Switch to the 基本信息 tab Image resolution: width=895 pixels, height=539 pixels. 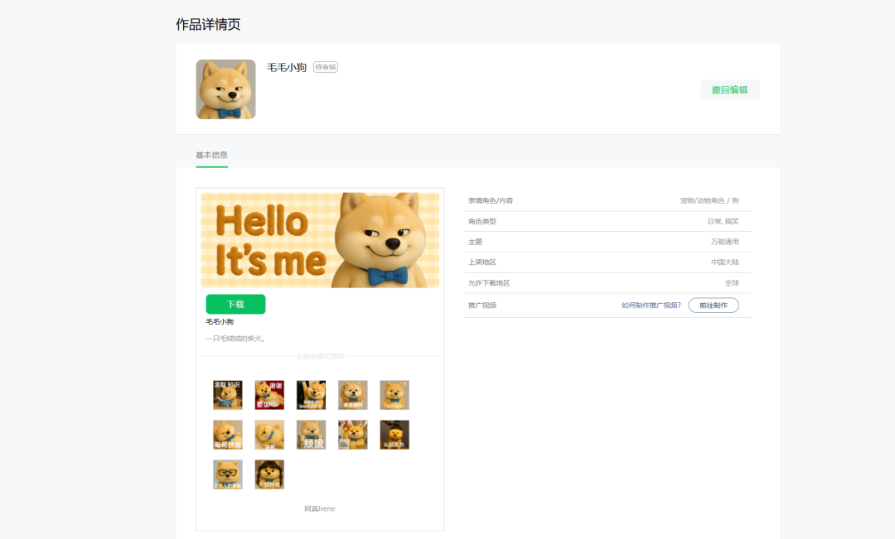tap(211, 155)
